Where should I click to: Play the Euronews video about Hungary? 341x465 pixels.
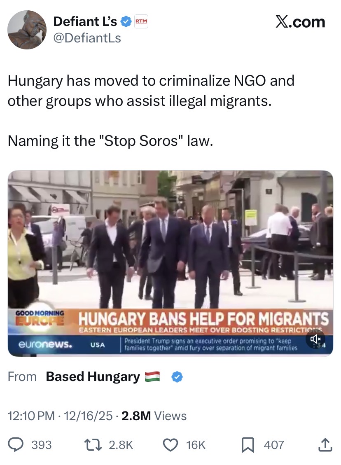(170, 263)
